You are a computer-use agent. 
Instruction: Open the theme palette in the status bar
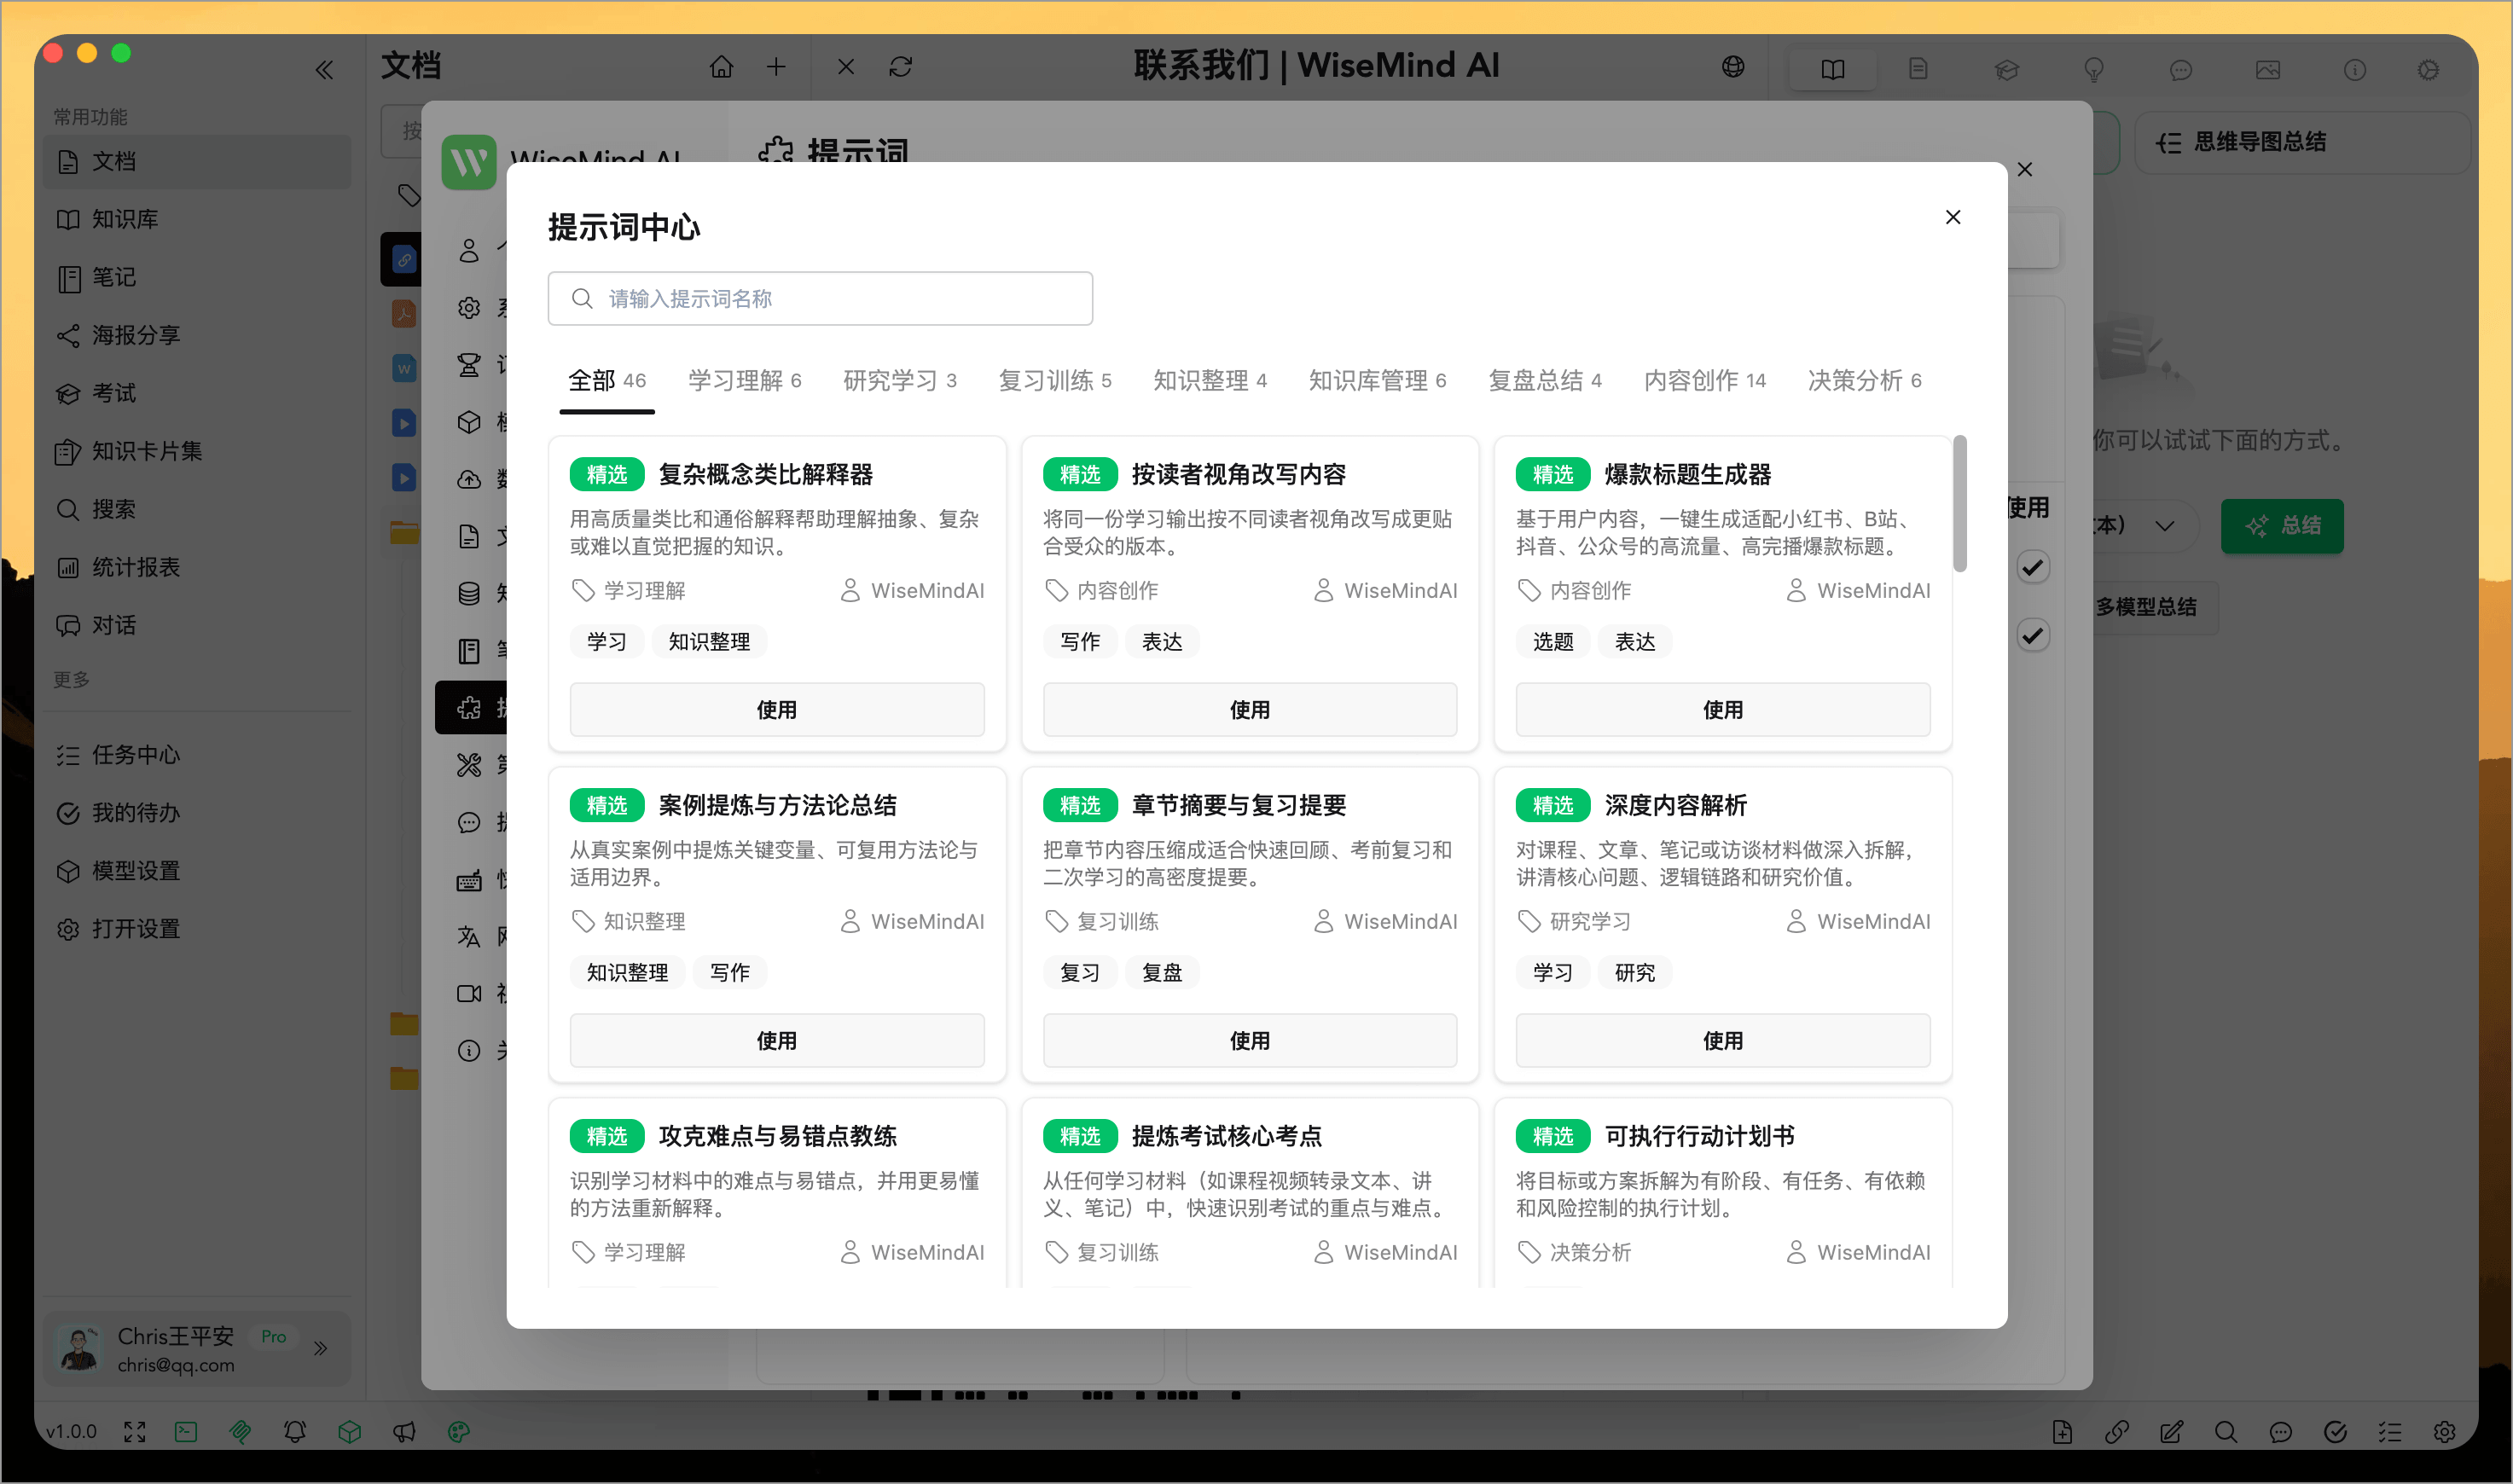pos(457,1431)
